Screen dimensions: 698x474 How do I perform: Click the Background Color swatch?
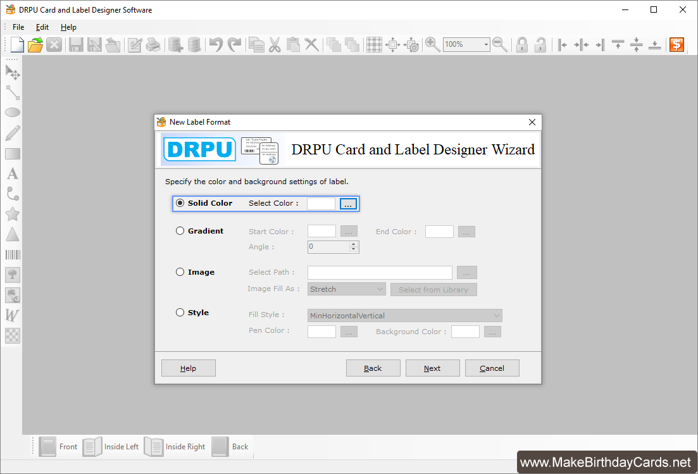465,332
